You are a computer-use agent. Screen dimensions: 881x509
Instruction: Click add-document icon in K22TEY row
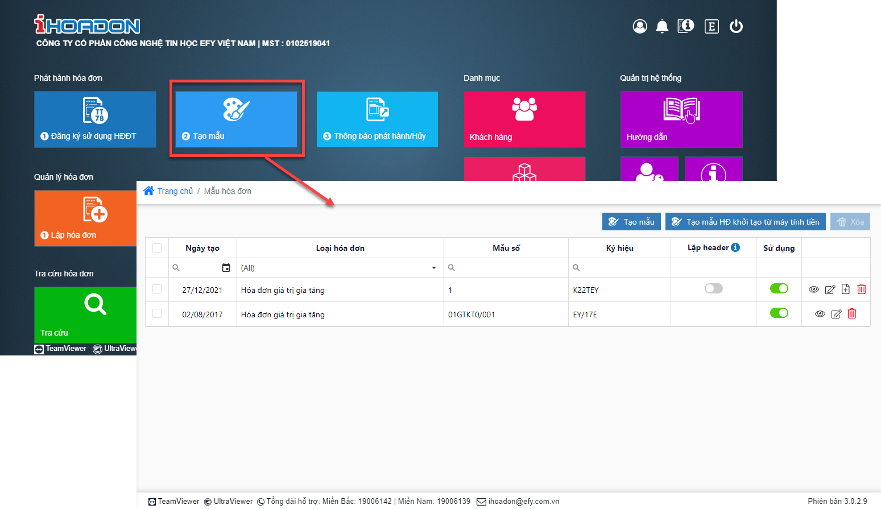(x=846, y=289)
